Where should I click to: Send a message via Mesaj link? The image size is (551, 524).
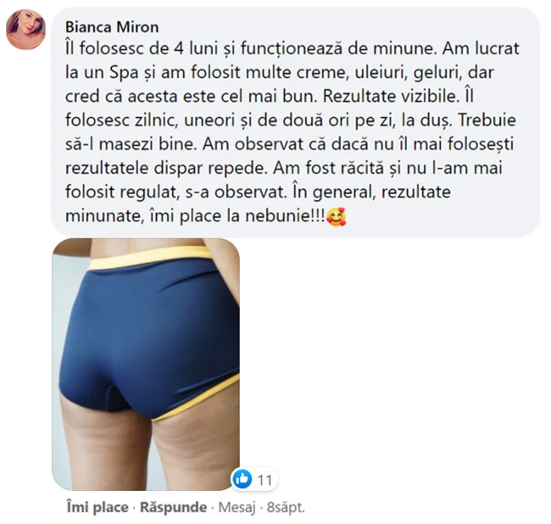[x=237, y=508]
